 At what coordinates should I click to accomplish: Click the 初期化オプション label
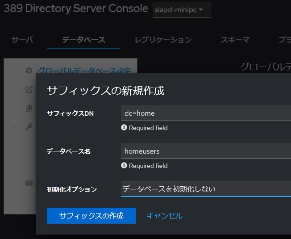pos(72,189)
